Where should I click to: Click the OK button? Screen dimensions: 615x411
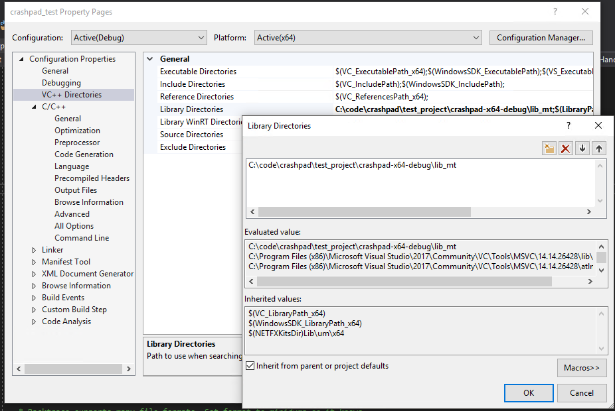click(x=529, y=392)
